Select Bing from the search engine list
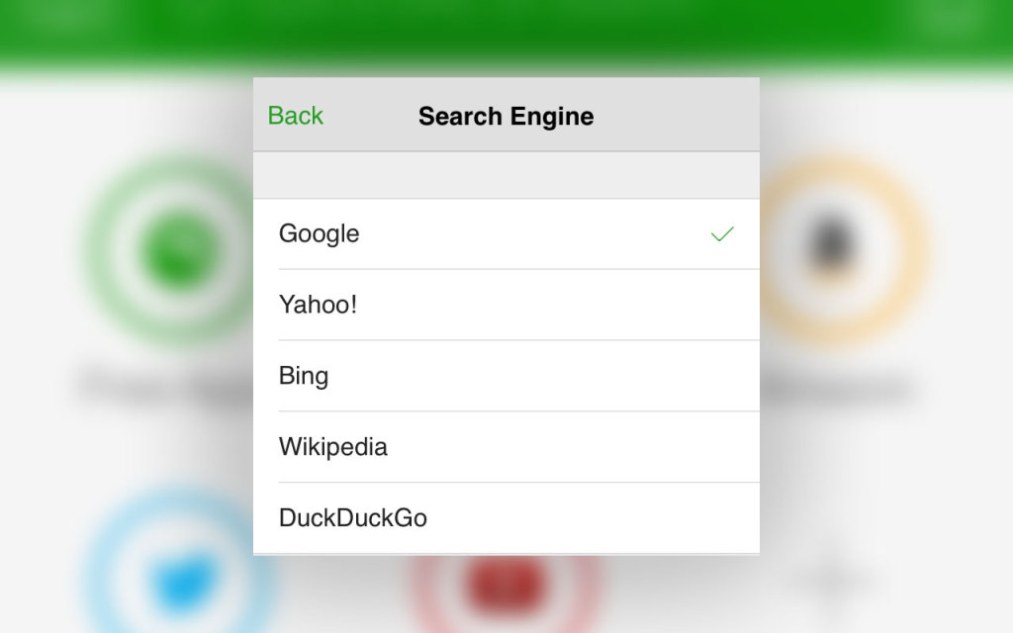Image resolution: width=1013 pixels, height=633 pixels. 506,376
